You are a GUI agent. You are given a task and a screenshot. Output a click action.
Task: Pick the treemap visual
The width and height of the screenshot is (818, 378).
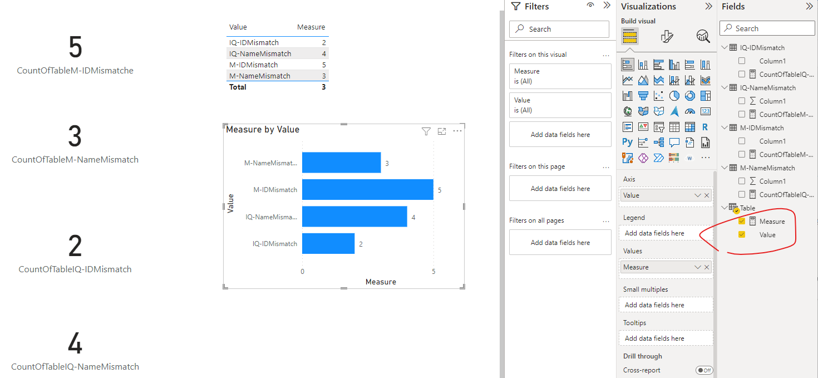[x=706, y=96]
